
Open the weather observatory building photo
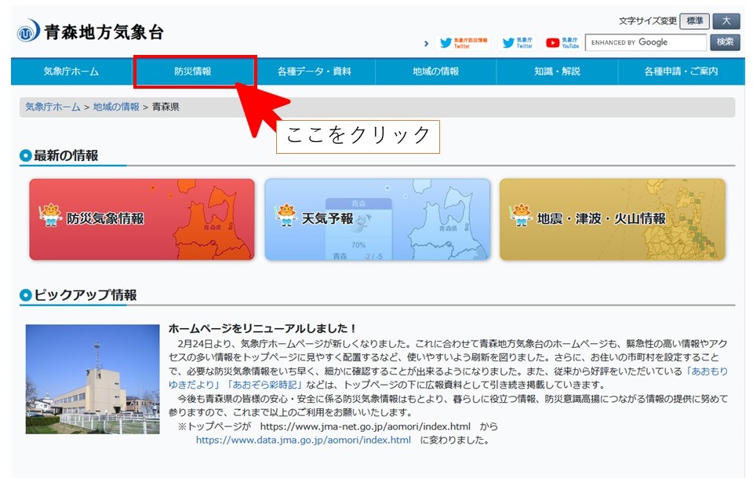[x=93, y=378]
